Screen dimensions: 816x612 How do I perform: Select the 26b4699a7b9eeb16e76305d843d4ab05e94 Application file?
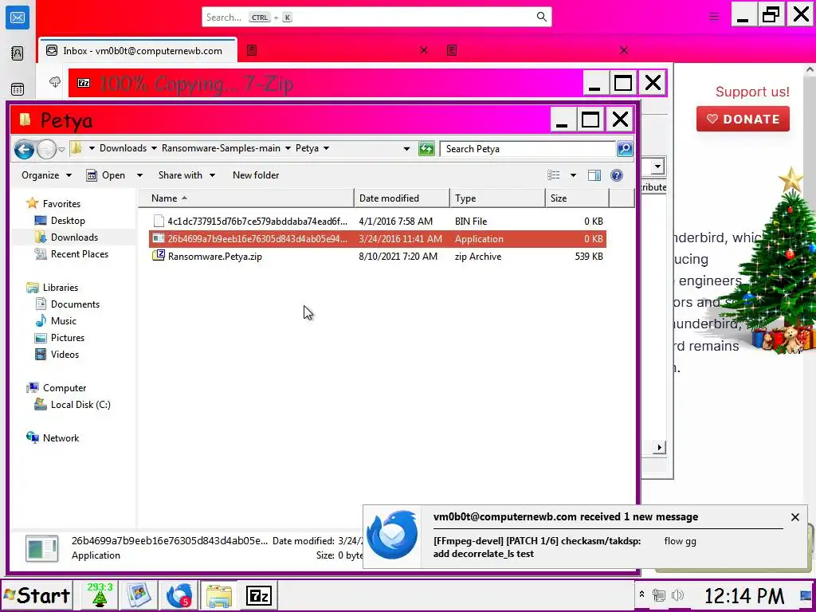[377, 239]
